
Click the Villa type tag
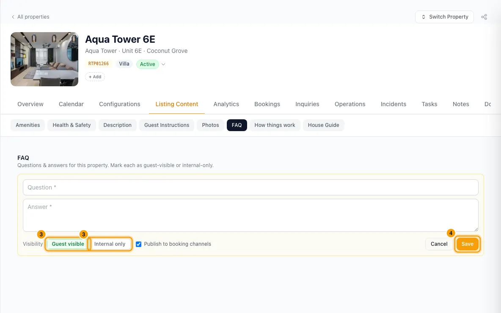click(124, 63)
